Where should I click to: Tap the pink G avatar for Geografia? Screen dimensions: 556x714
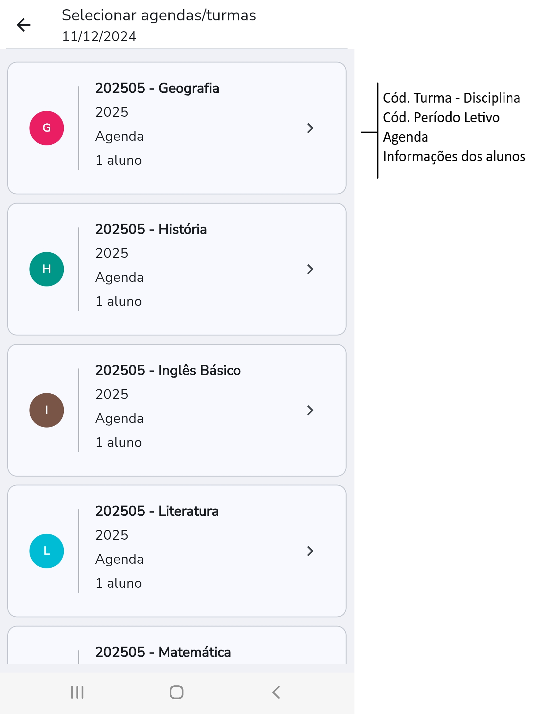[x=47, y=128]
